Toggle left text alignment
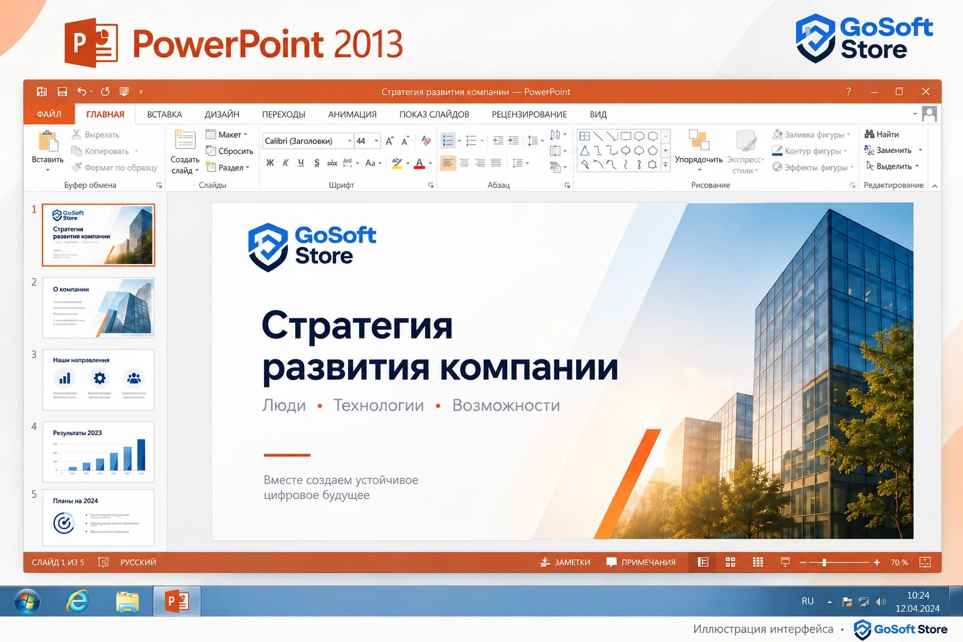The image size is (963, 642). pos(448,163)
